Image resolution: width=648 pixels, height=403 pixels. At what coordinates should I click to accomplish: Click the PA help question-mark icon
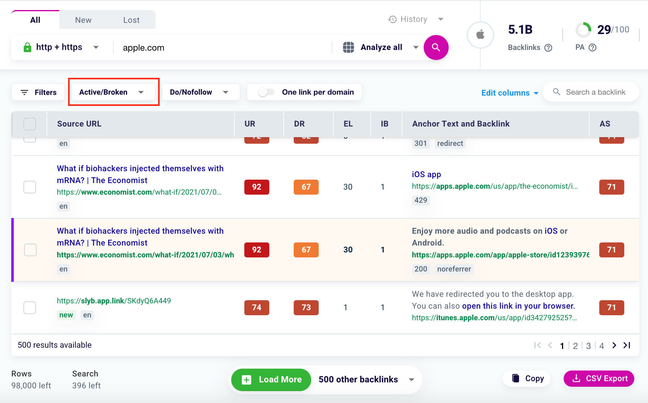[x=592, y=47]
